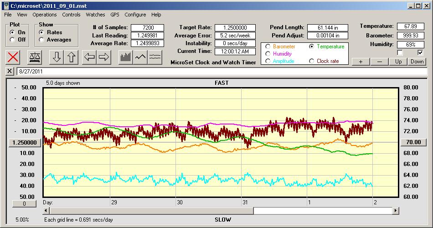The height and width of the screenshot is (228, 433).
Task: Click the 0 button below left axis
Action: coord(24,204)
